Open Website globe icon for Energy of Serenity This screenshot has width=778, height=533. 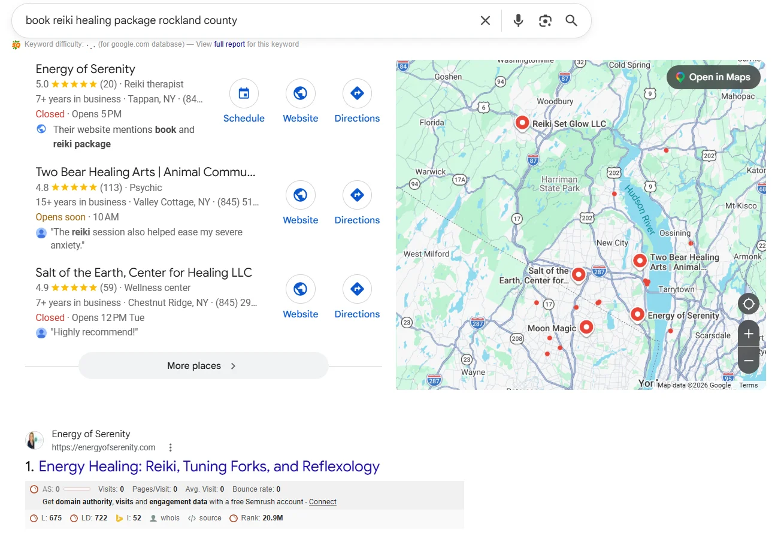pos(301,93)
